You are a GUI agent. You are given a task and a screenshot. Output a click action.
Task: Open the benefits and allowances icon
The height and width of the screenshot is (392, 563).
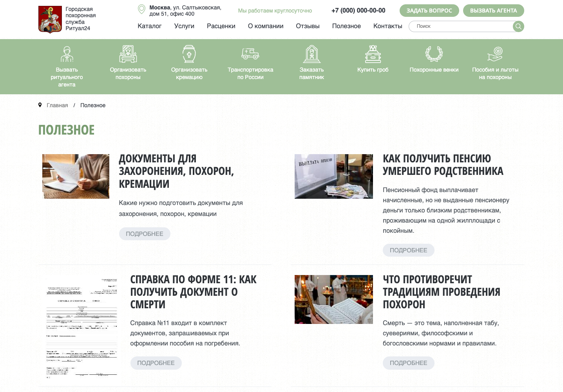pos(495,54)
